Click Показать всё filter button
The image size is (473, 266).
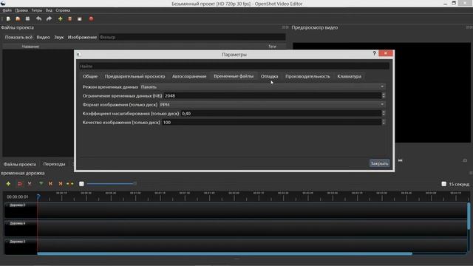click(x=18, y=37)
